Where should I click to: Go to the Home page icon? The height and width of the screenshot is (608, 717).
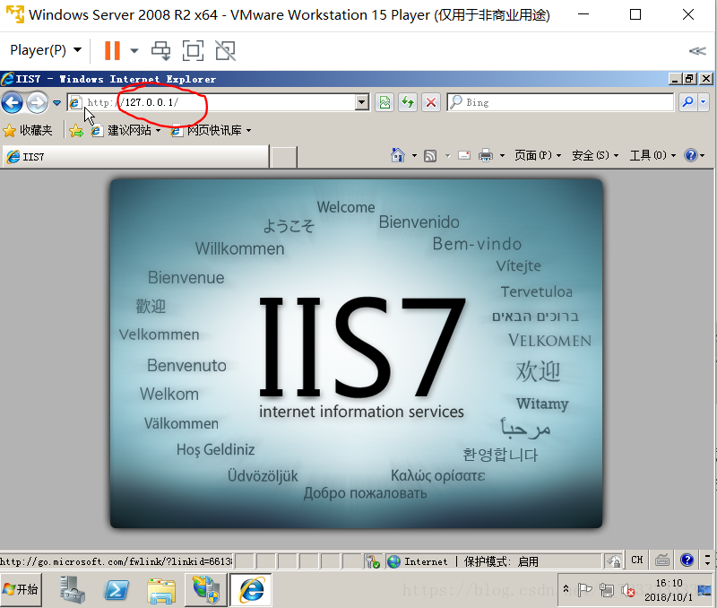coord(397,155)
